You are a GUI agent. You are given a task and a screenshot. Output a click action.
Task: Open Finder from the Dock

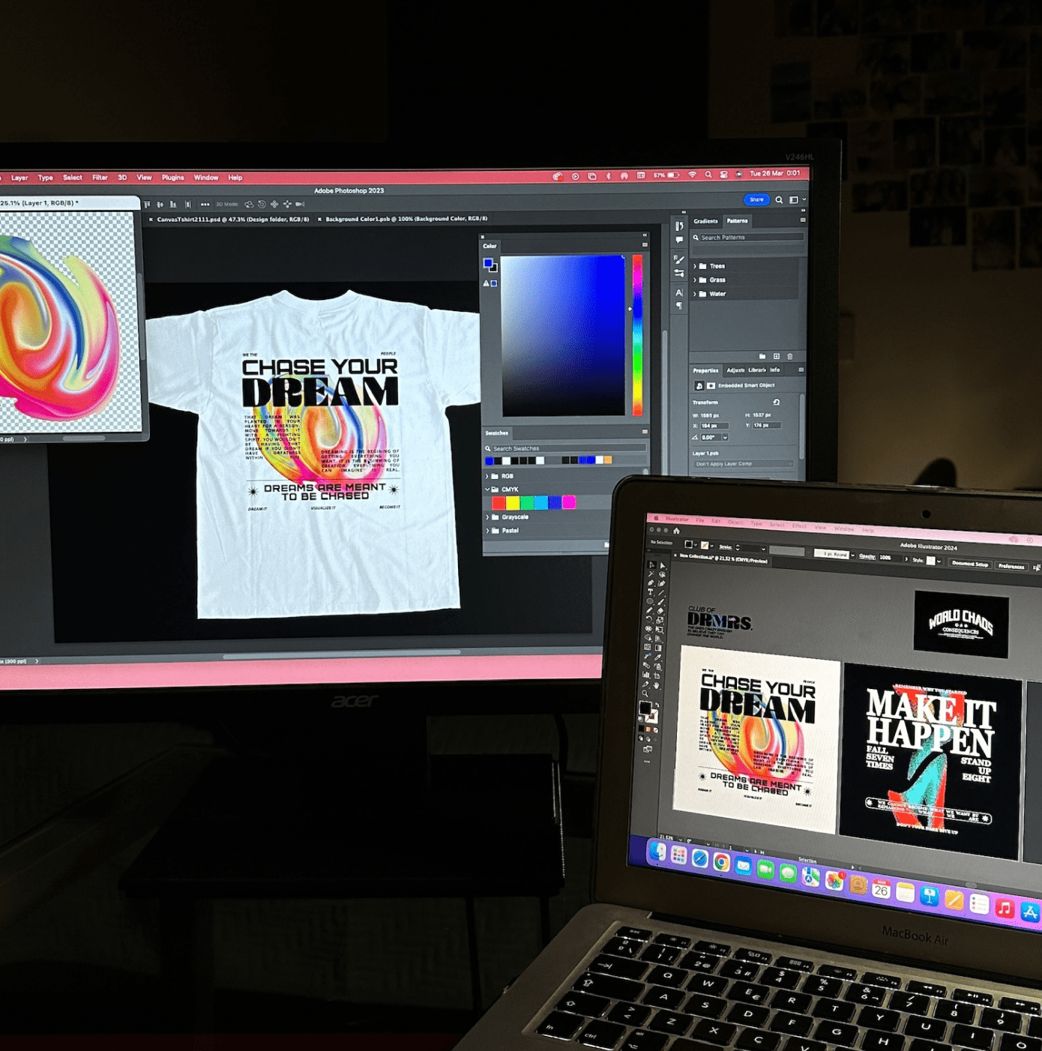[x=657, y=852]
